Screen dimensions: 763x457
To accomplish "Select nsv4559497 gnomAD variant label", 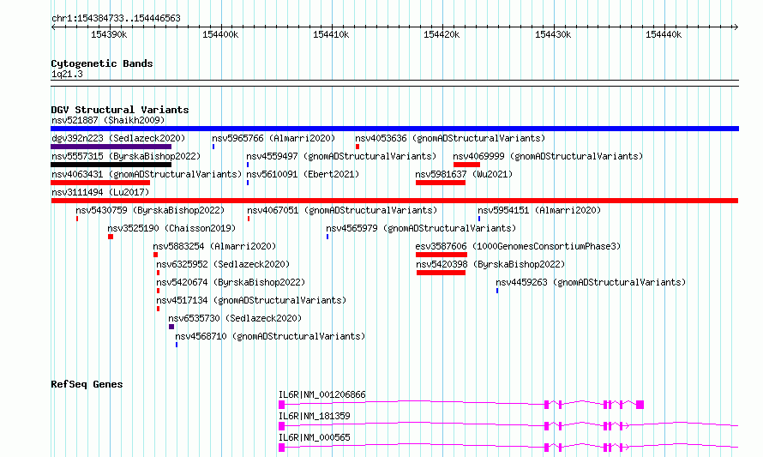I will (x=341, y=156).
